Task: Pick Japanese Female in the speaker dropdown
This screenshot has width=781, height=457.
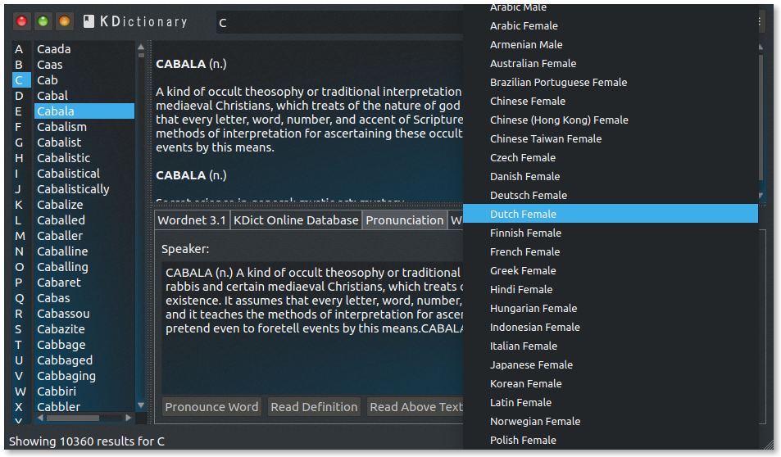Action: tap(531, 365)
